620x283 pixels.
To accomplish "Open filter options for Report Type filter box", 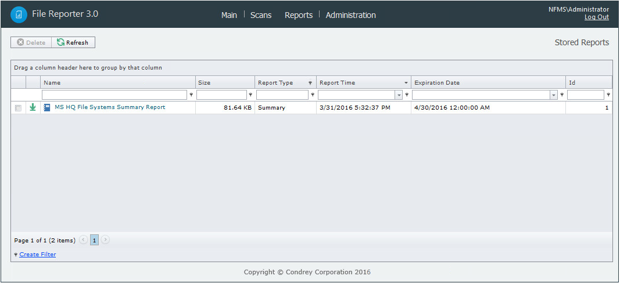I will tap(313, 95).
